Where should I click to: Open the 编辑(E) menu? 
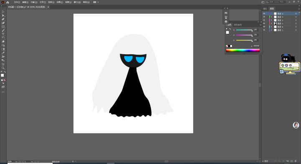(26, 3)
